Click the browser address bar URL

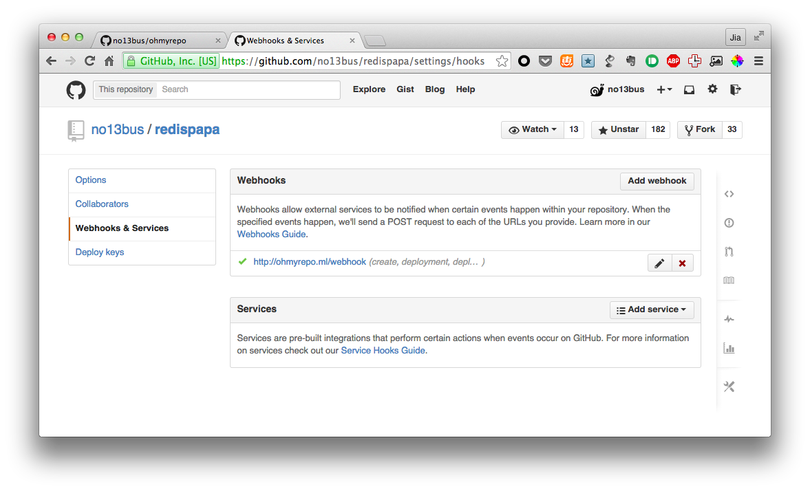click(x=353, y=61)
